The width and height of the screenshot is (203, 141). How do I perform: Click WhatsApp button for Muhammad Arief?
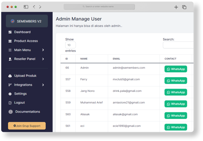pyautogui.click(x=176, y=104)
